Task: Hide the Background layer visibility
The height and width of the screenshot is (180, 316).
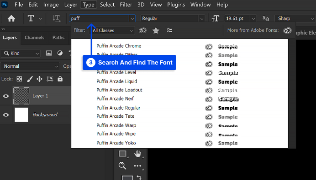Action: coord(6,115)
